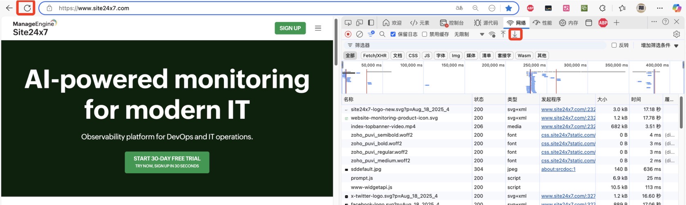This screenshot has width=686, height=205.
Task: Open the Extensions puzzle piece menu
Action: [x=602, y=8]
